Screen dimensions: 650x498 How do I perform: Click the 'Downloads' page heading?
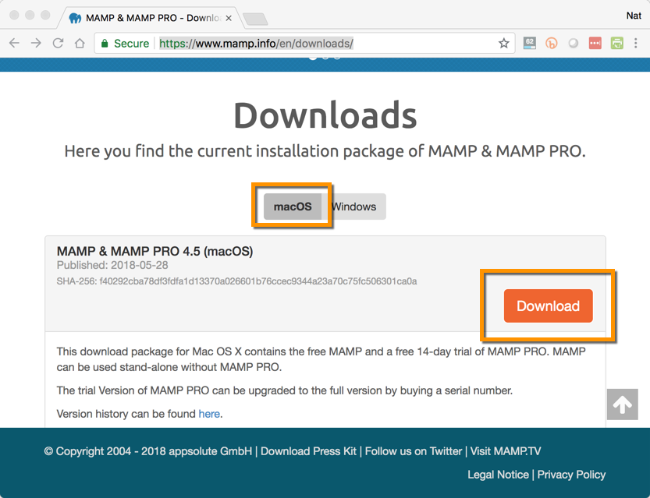pos(325,115)
